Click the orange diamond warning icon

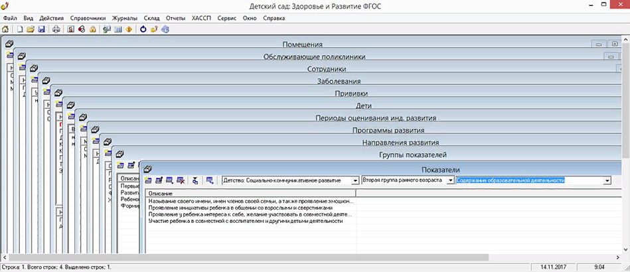coord(128,30)
